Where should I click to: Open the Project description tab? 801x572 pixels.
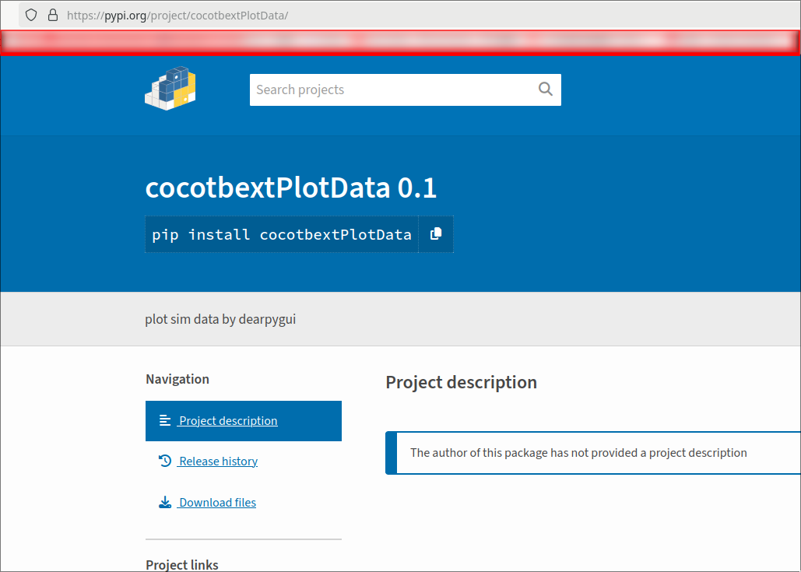[244, 421]
